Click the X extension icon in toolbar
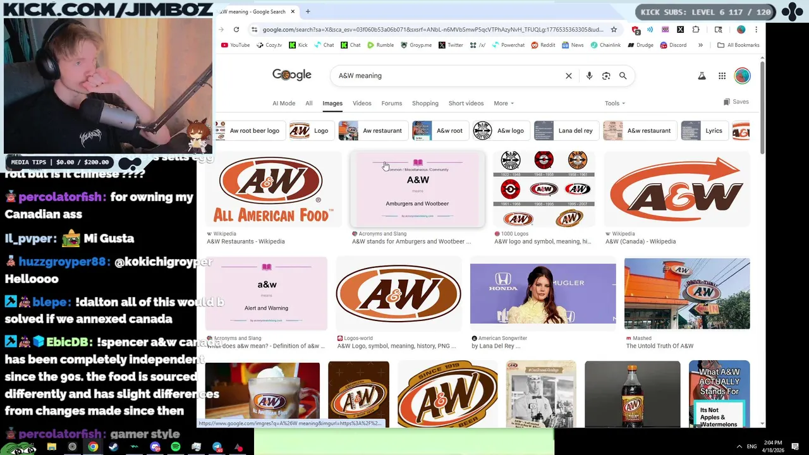The image size is (809, 455). point(680,30)
